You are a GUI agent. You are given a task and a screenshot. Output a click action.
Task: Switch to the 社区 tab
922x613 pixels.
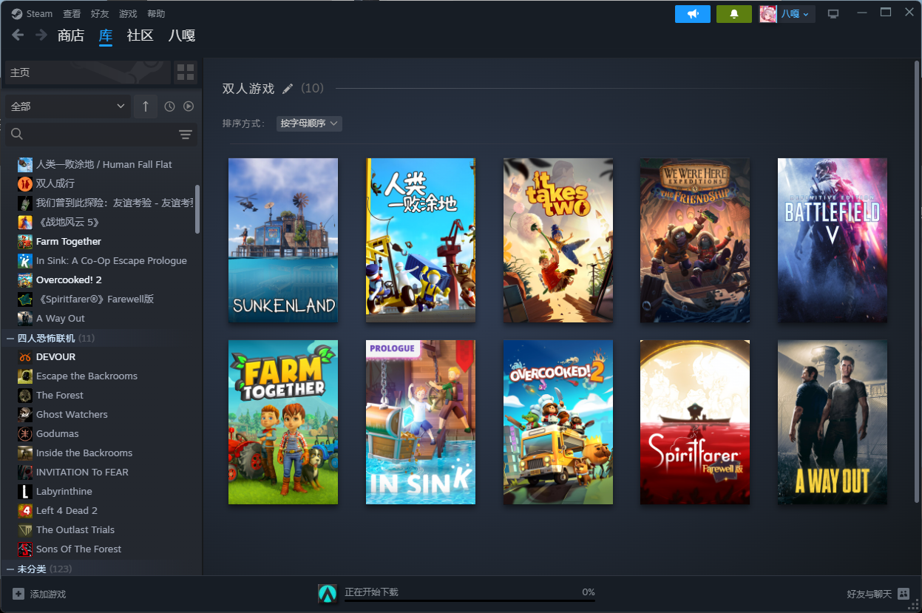[140, 35]
